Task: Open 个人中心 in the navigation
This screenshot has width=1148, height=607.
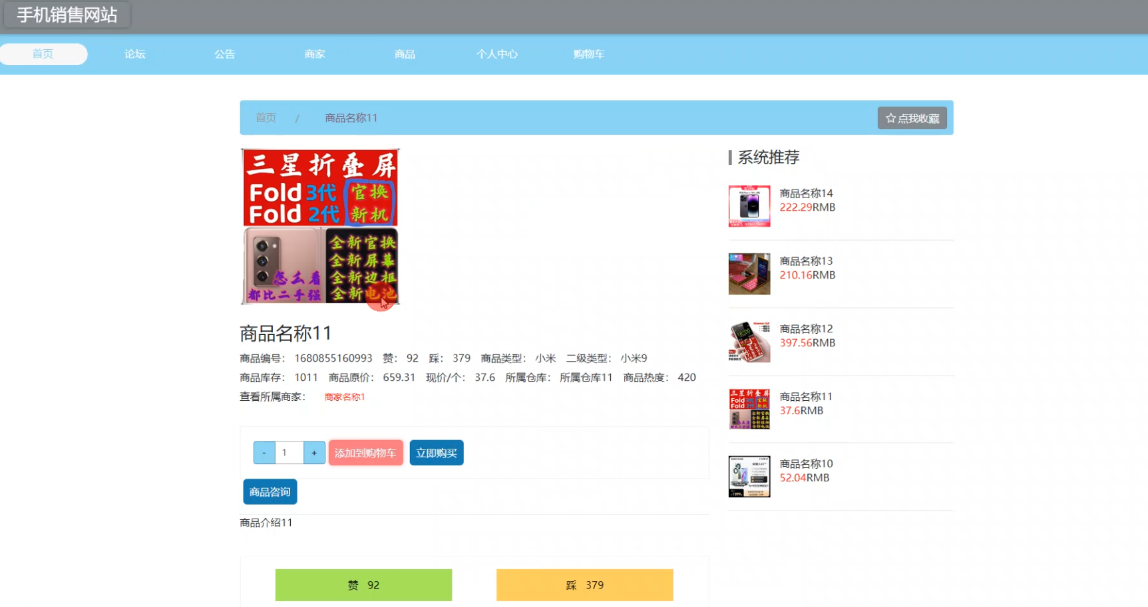Action: click(497, 54)
